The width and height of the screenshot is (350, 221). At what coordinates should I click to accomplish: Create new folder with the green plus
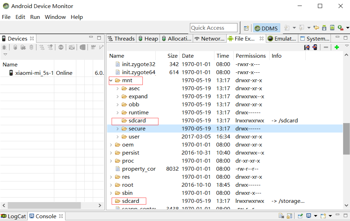337,47
